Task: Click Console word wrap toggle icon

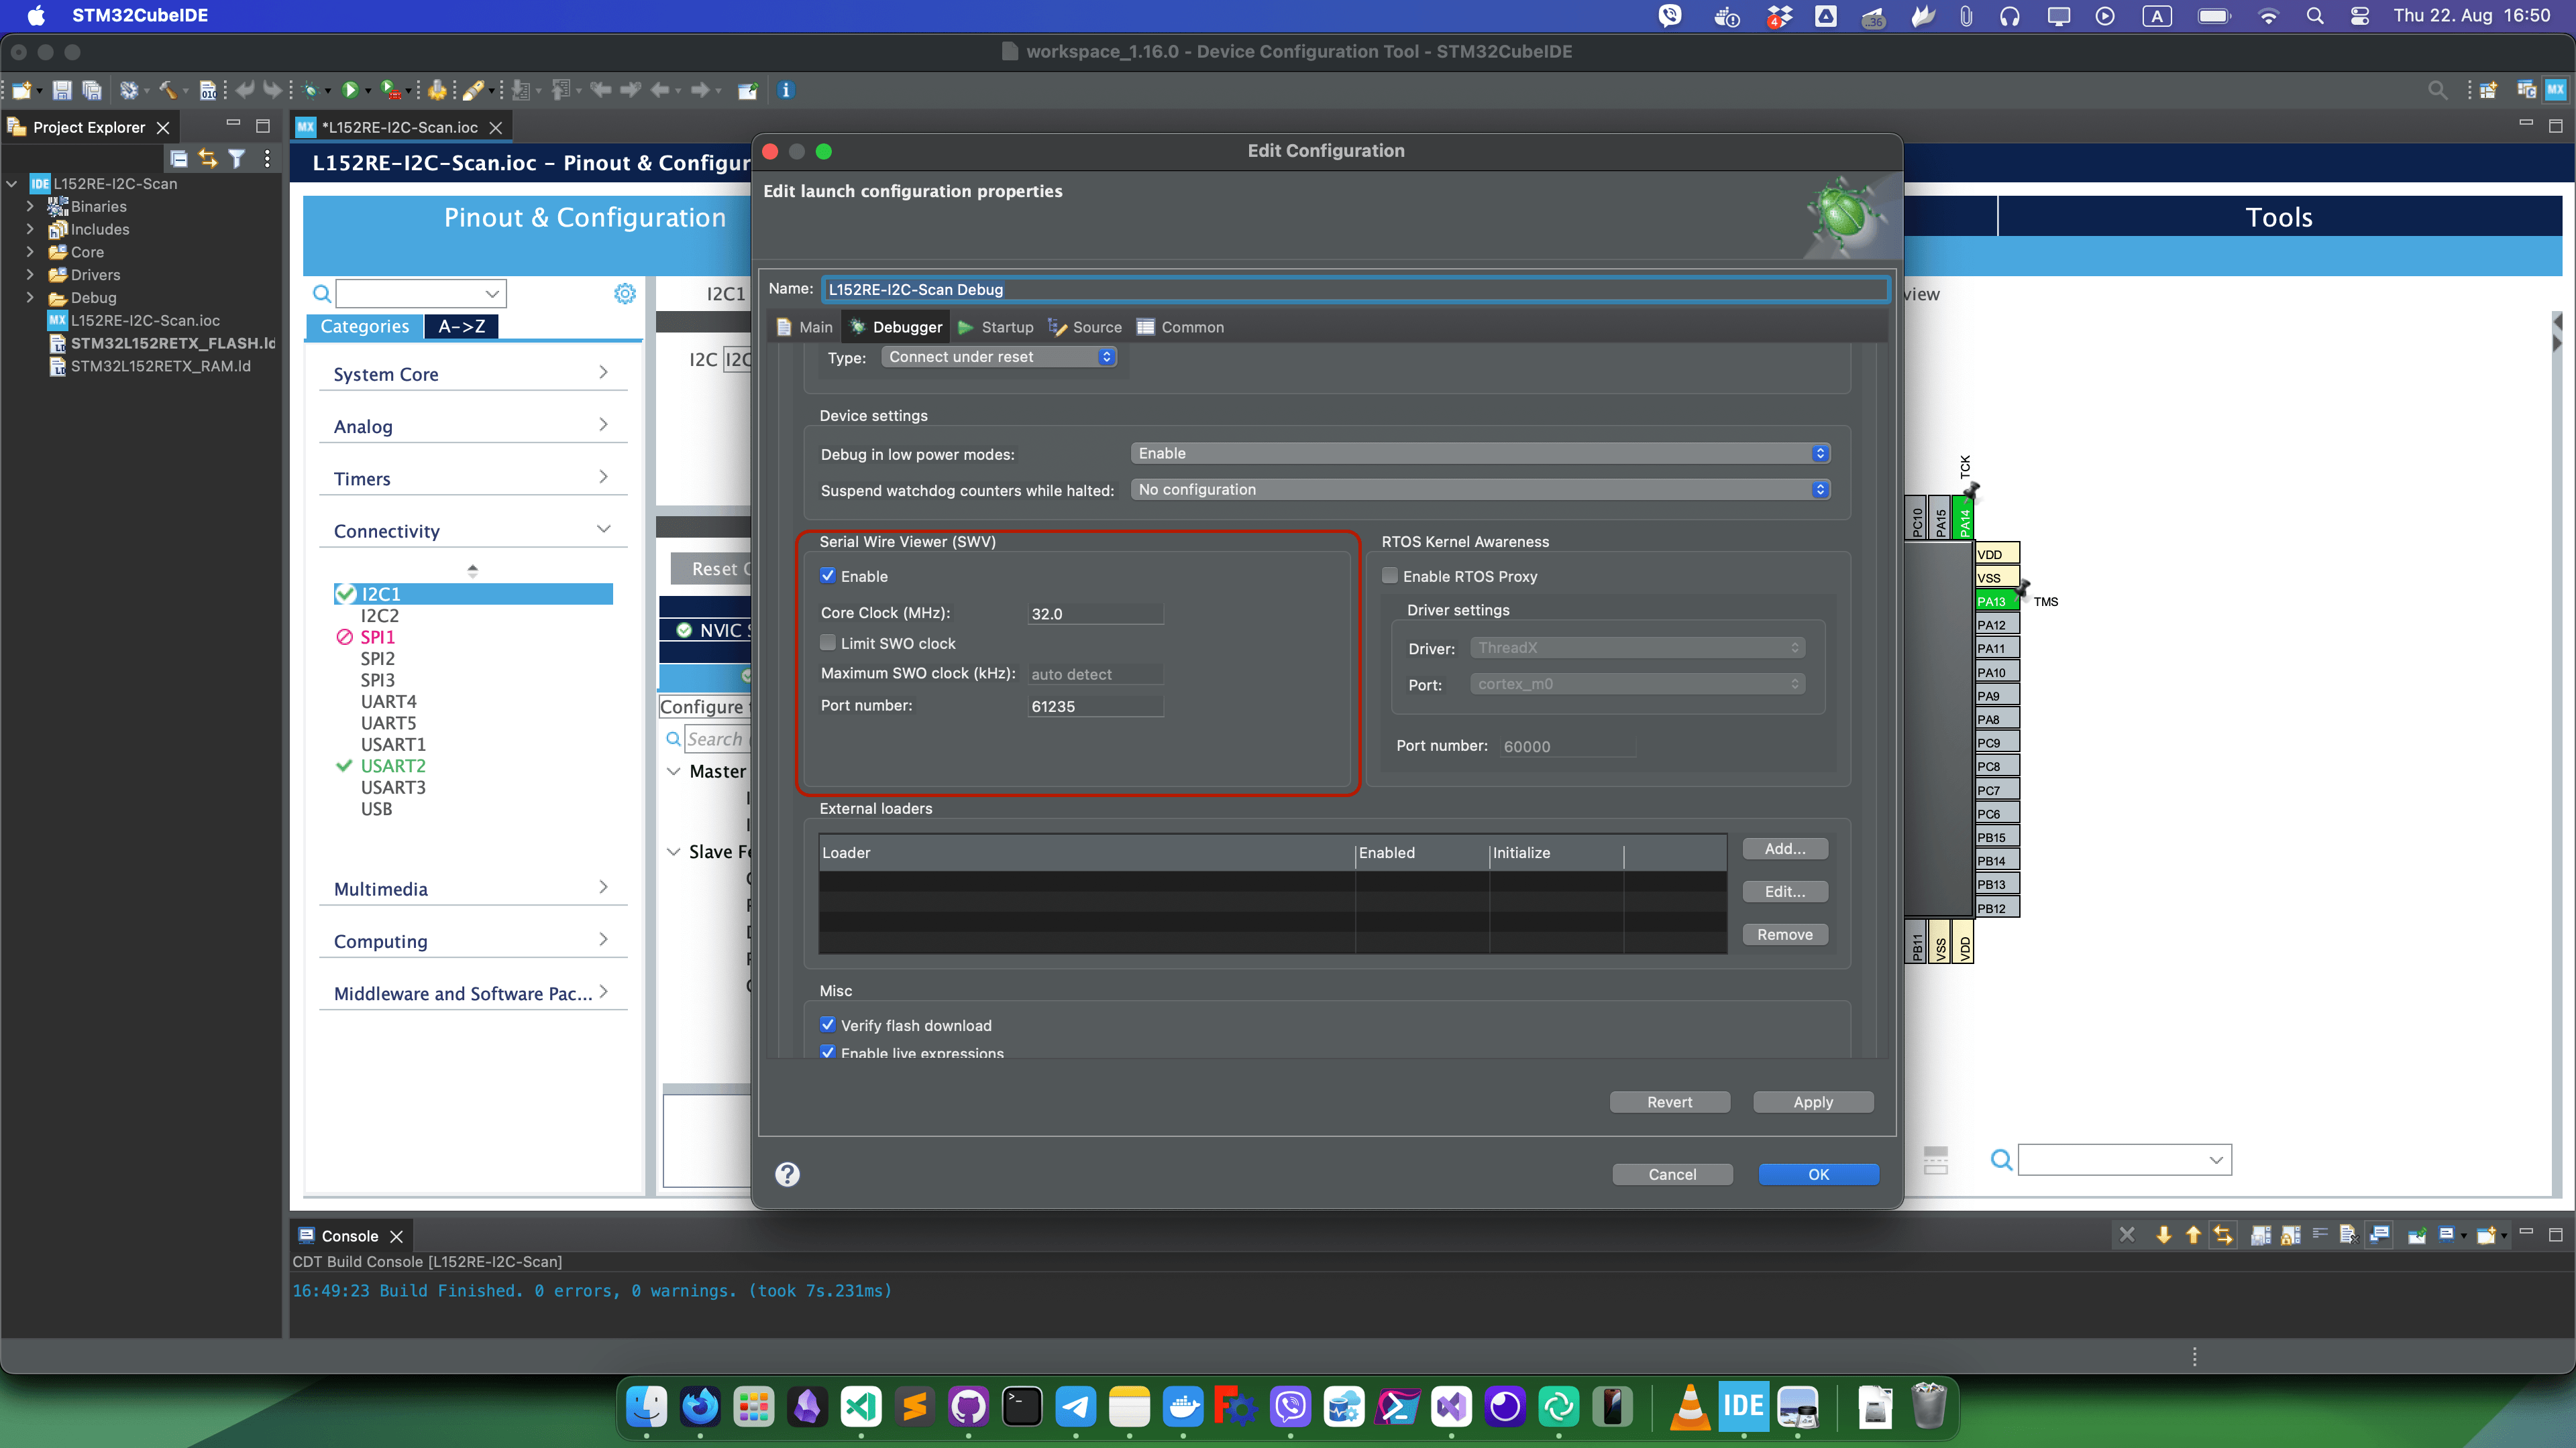Action: pos(2320,1235)
